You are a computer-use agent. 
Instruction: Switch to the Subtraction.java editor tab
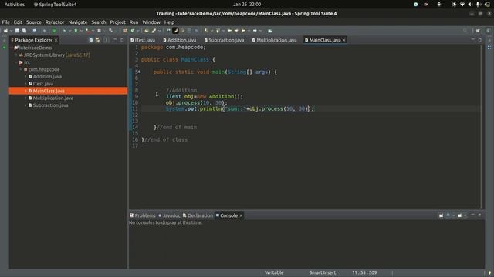[224, 40]
